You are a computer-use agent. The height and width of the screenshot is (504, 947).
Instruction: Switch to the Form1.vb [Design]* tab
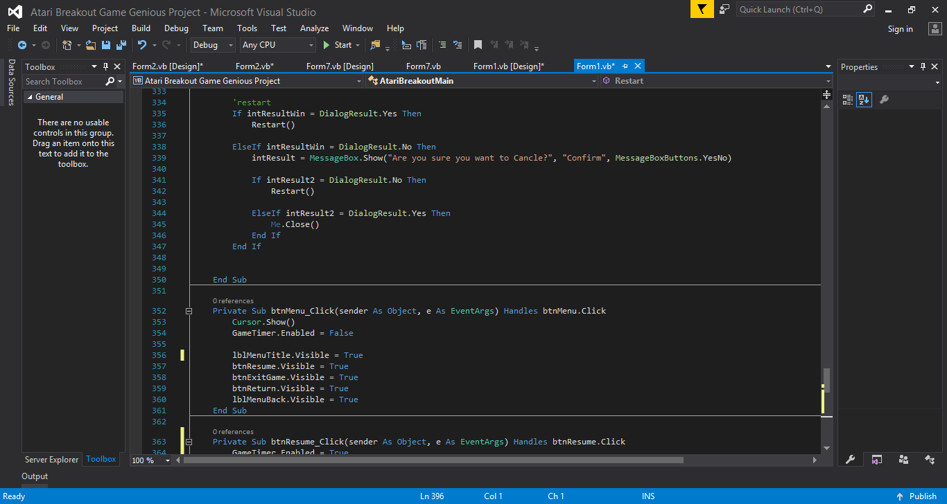[x=509, y=66]
